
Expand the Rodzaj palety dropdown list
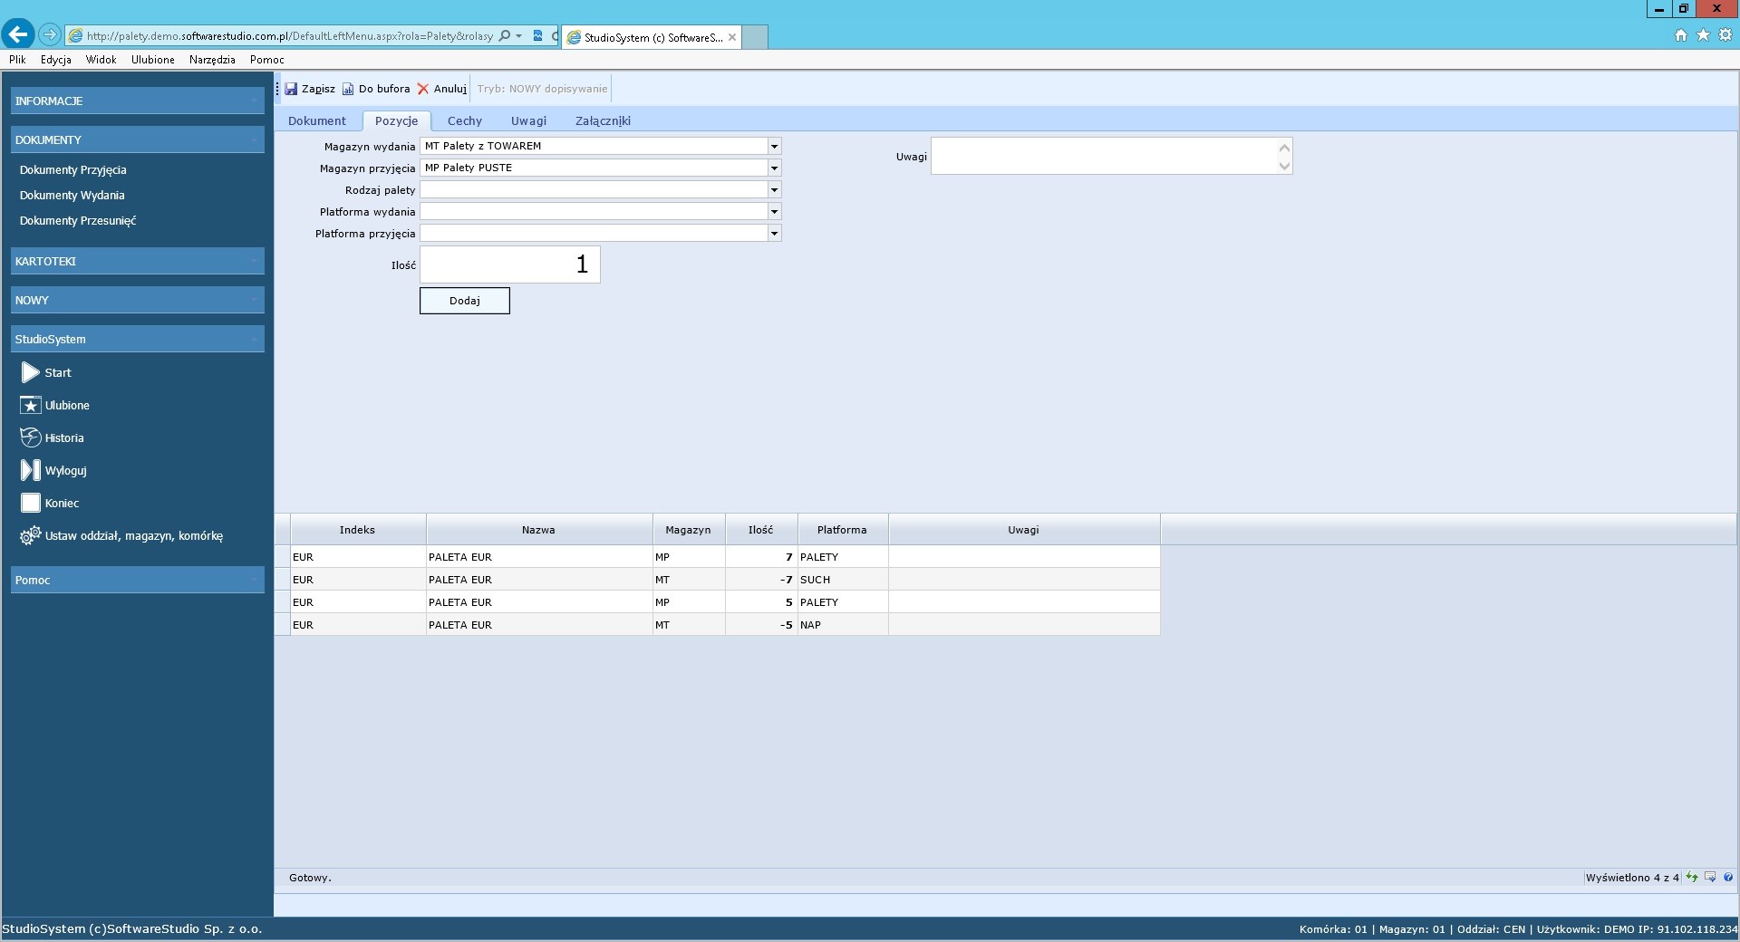click(x=774, y=189)
